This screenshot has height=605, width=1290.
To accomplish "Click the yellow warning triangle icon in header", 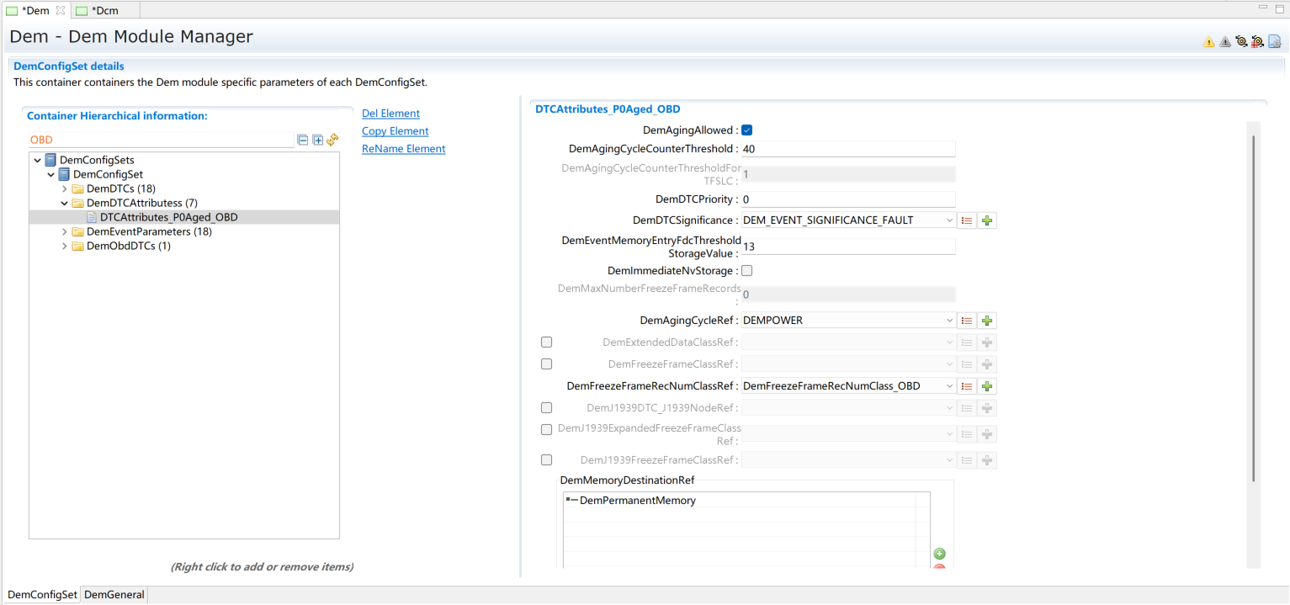I will [x=1209, y=41].
